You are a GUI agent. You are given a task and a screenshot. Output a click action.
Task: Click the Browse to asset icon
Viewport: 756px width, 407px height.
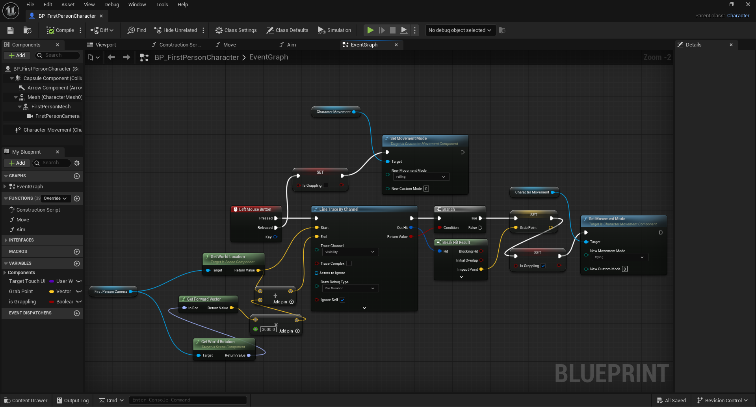(x=27, y=30)
